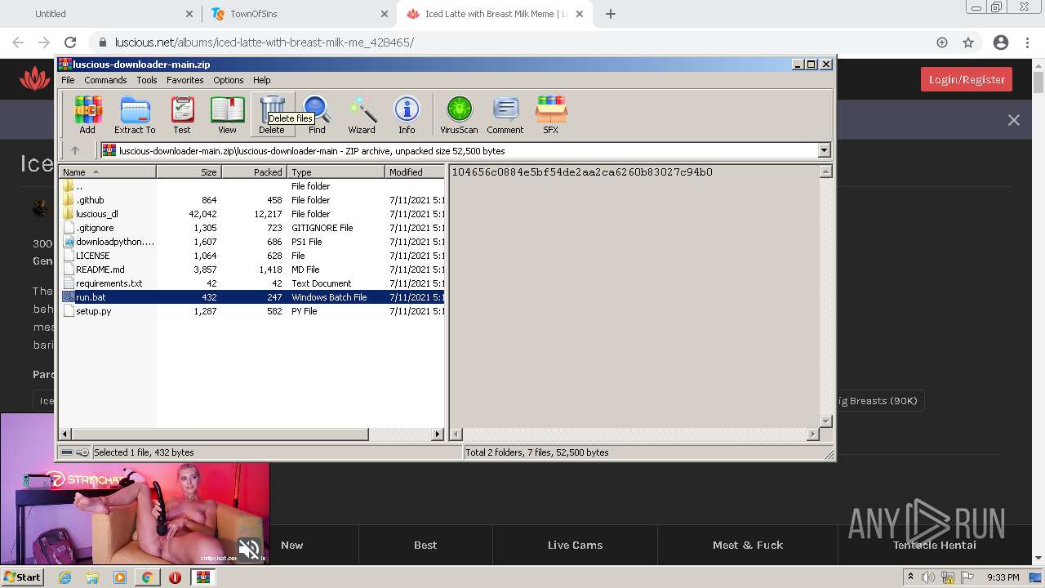Image resolution: width=1045 pixels, height=588 pixels.
Task: Open Chrome from the taskbar
Action: tap(147, 577)
